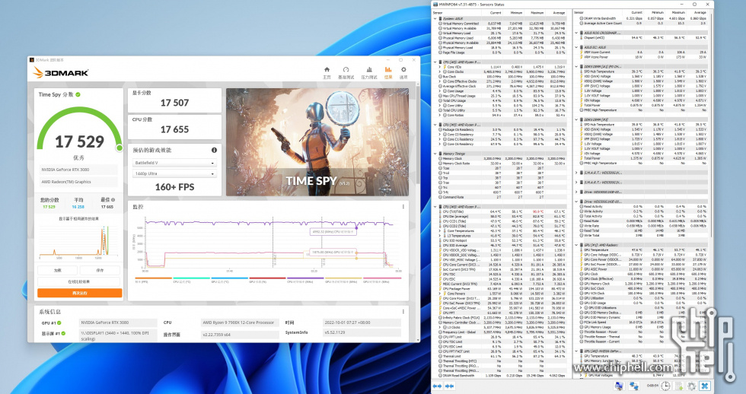The width and height of the screenshot is (746, 394).
Task: Expand the Core Powers row
Action: pos(440,294)
